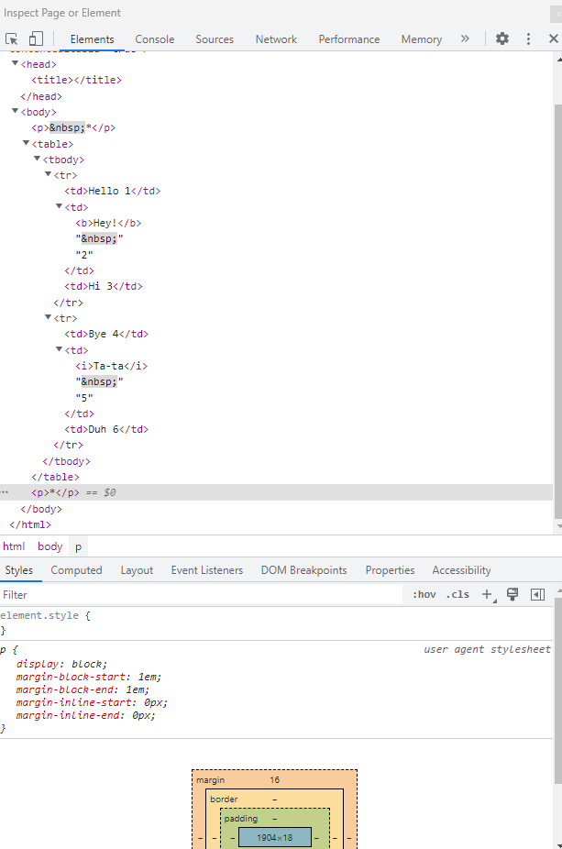Add a new style rule
Screen dimensions: 562x849
click(488, 594)
